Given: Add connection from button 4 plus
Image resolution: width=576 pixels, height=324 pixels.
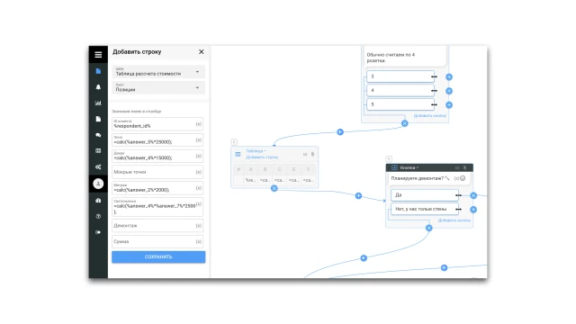Looking at the screenshot, I should pyautogui.click(x=449, y=91).
